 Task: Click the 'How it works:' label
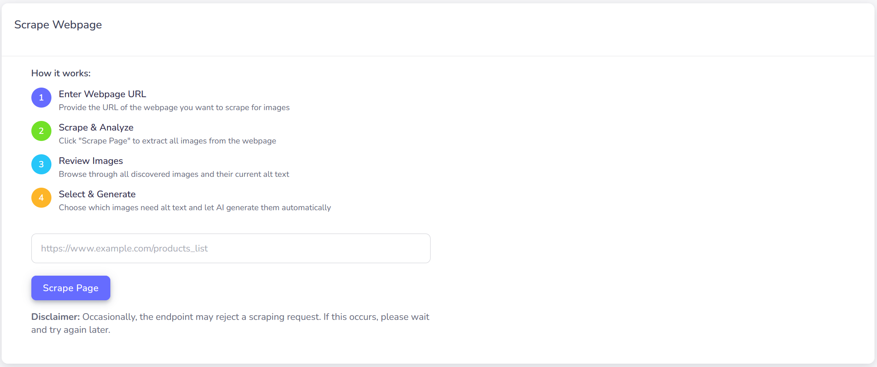61,73
